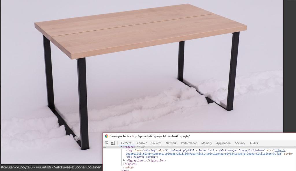Open the Sources tab
Image resolution: width=296 pixels, height=171 pixels.
156,143
